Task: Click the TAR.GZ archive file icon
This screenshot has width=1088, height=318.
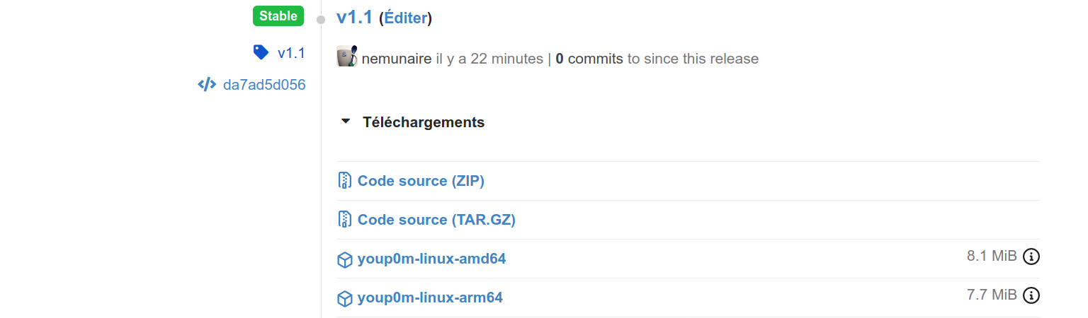Action: pos(344,220)
